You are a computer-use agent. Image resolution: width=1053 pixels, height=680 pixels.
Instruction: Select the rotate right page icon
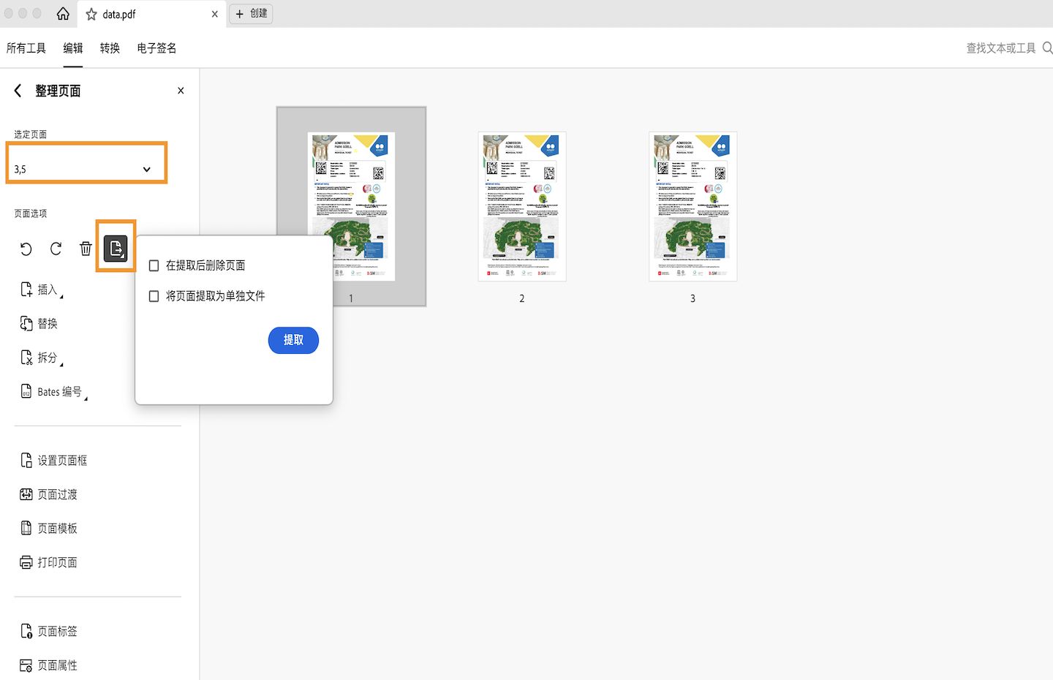(56, 249)
